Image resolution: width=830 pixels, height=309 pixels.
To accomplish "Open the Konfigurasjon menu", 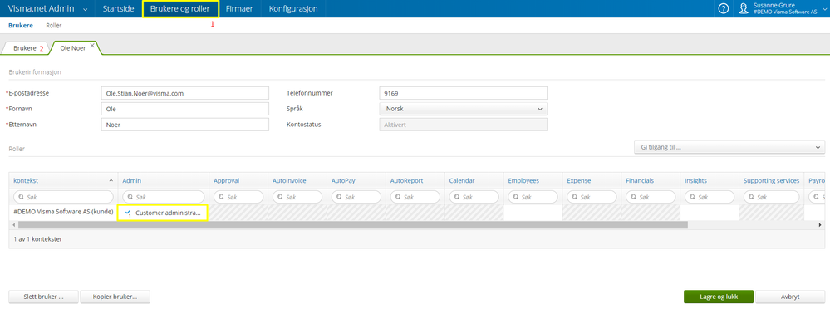I will pyautogui.click(x=293, y=9).
